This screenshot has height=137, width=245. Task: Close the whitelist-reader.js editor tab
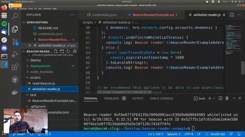tap(224, 15)
